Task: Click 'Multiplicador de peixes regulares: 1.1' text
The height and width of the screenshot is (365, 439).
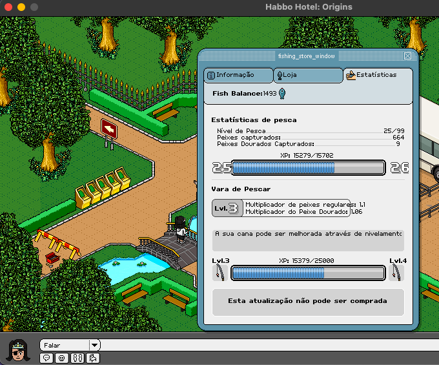Action: click(305, 205)
